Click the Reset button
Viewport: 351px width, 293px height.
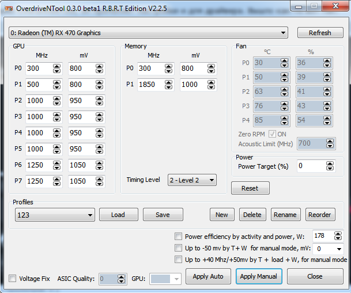[x=250, y=188]
